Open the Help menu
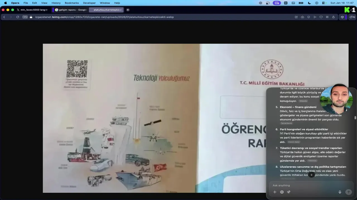The image size is (357, 200). coord(117,3)
